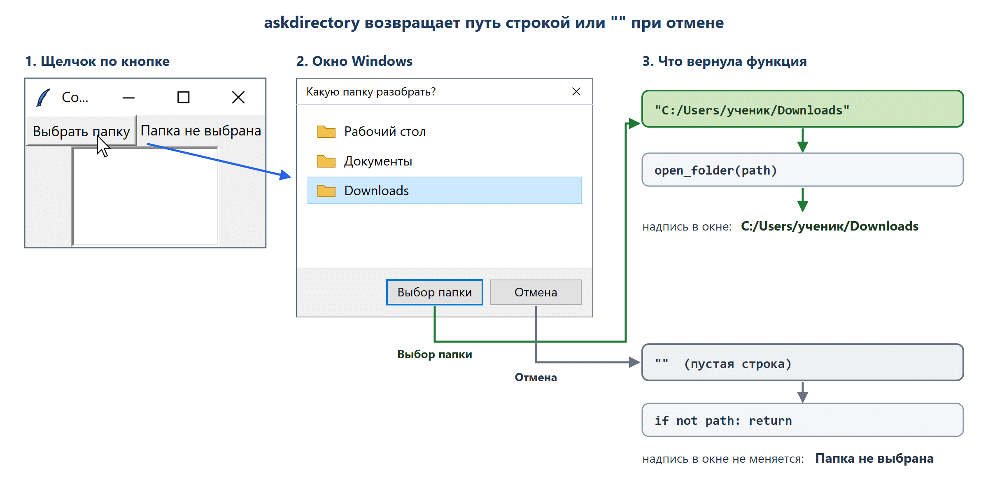Viewport: 988px width, 494px height.
Task: Click the bold 'C:/Users/ученик/Downloads' result text
Action: [830, 226]
